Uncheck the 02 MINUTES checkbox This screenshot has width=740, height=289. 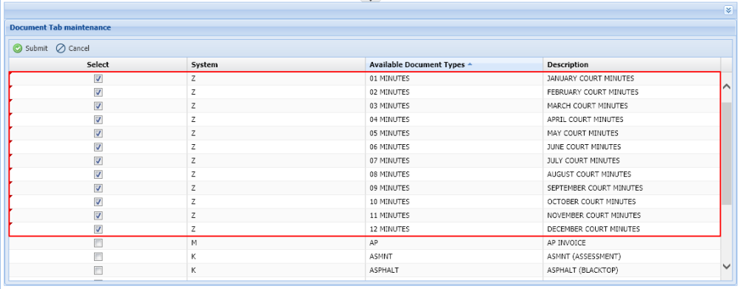pos(98,92)
